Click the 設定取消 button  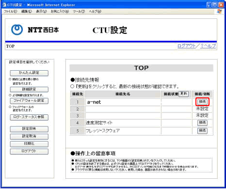(29, 137)
